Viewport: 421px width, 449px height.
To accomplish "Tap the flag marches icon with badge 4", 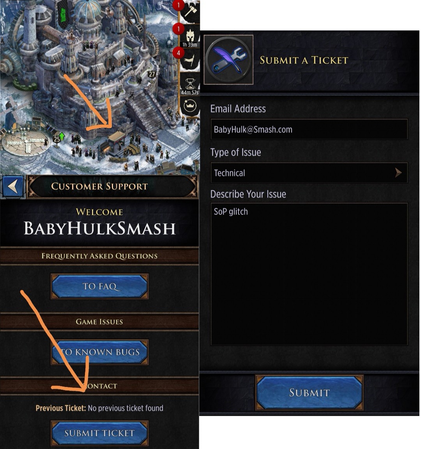I will click(x=189, y=60).
